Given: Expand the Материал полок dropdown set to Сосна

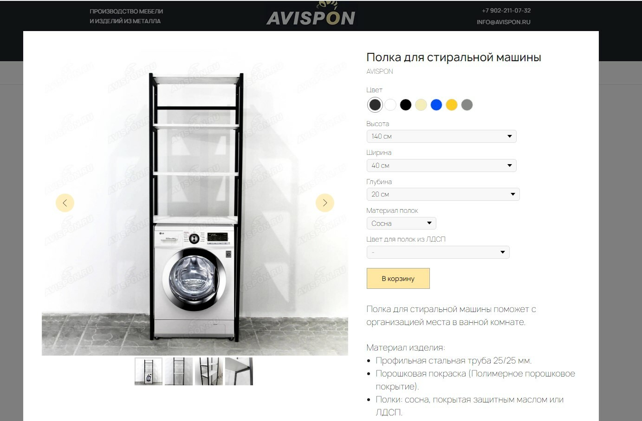Looking at the screenshot, I should pyautogui.click(x=401, y=223).
